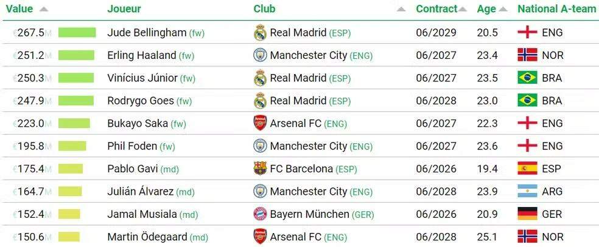Click Arsenal crest in Bukayo Saka row

(x=260, y=123)
